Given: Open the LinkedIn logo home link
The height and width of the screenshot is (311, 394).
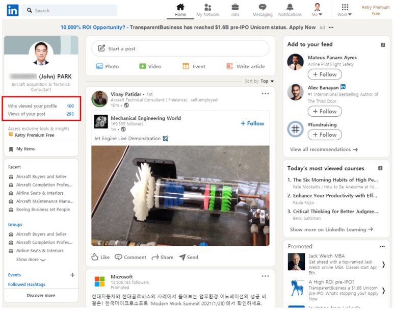Looking at the screenshot, I should (13, 10).
